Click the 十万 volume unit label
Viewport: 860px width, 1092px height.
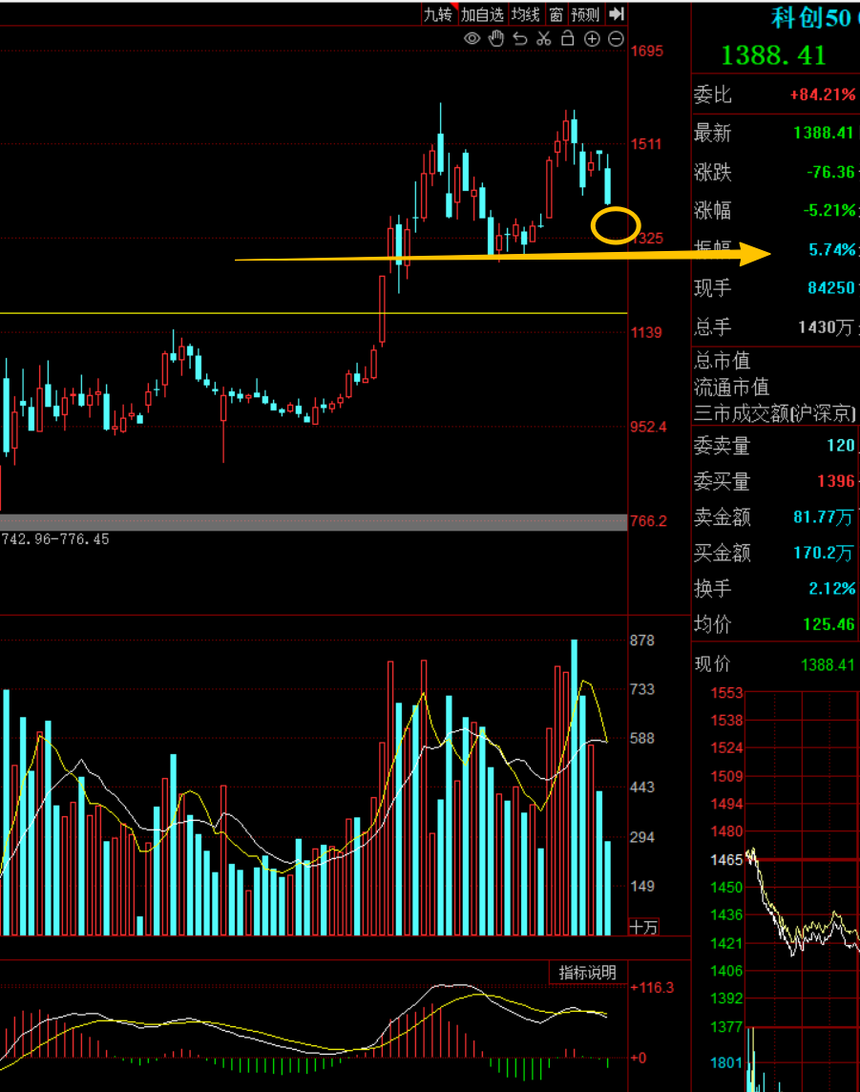pyautogui.click(x=643, y=927)
